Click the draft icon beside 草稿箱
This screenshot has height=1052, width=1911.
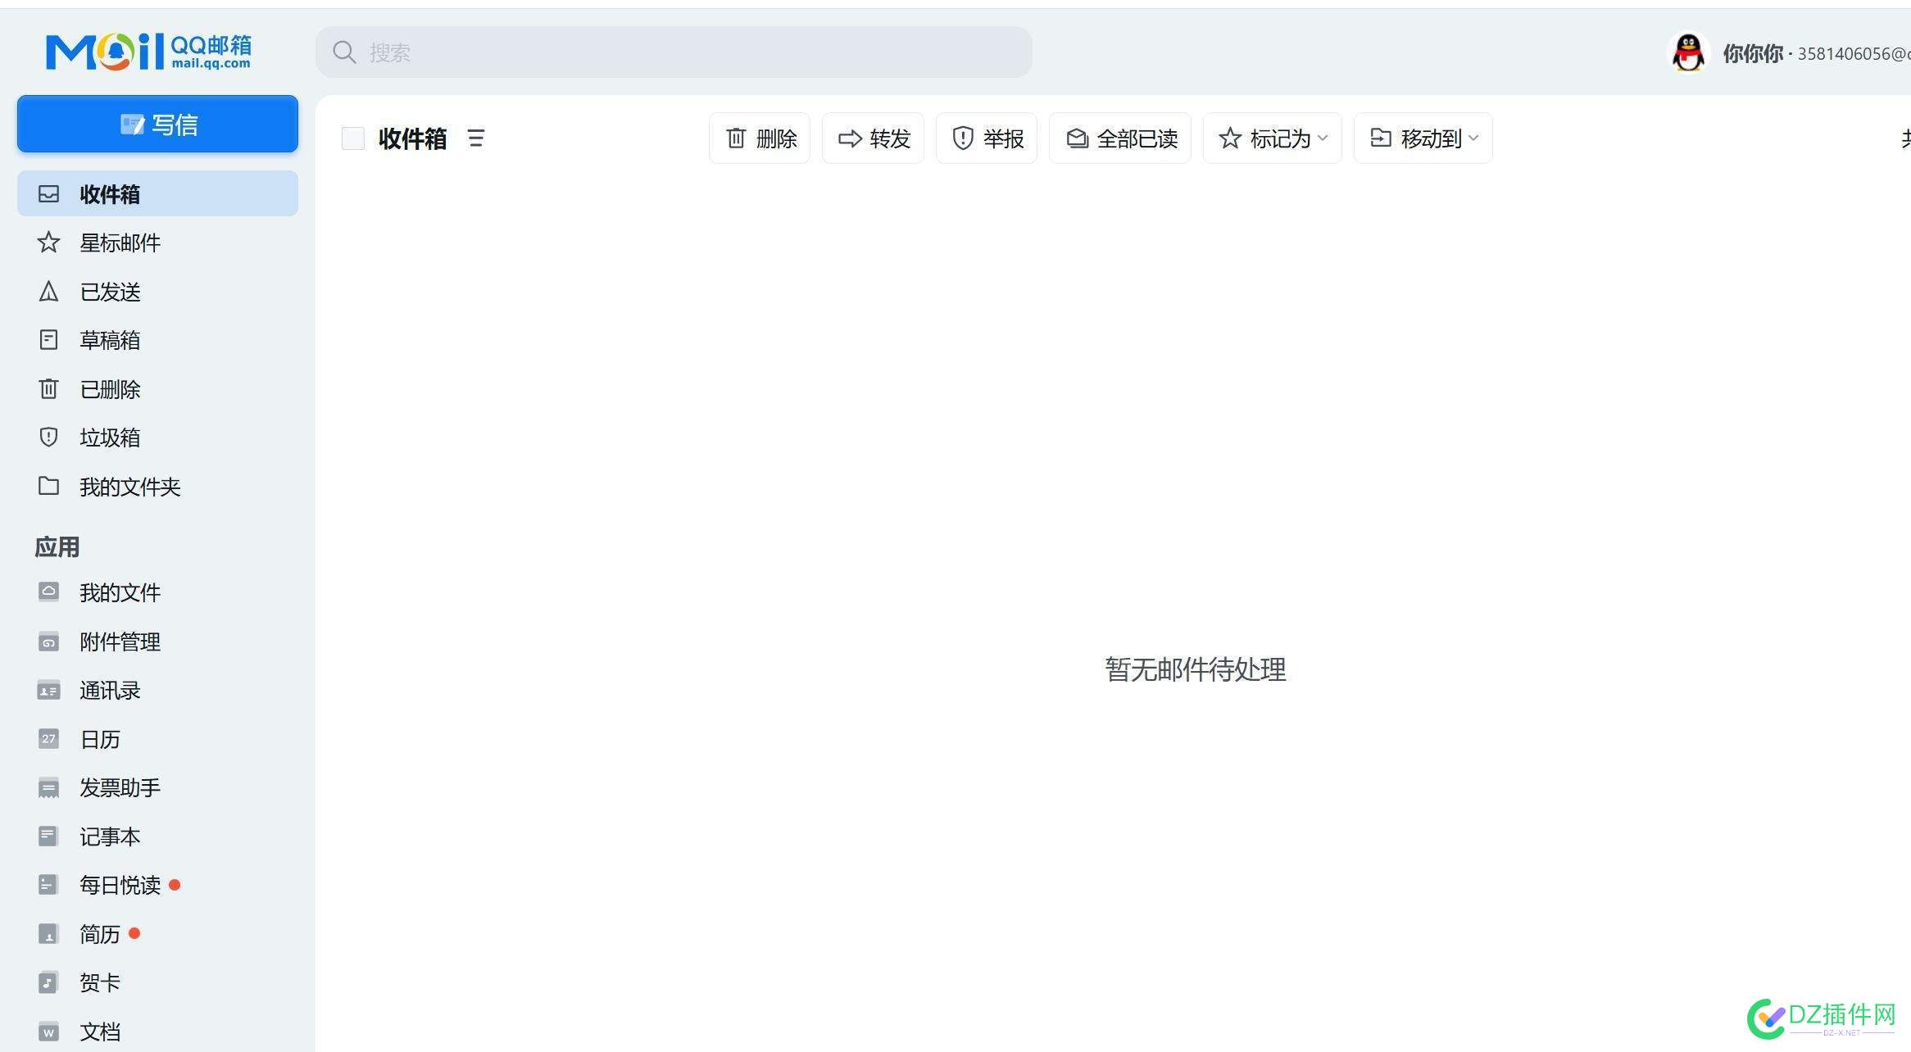pyautogui.click(x=48, y=340)
